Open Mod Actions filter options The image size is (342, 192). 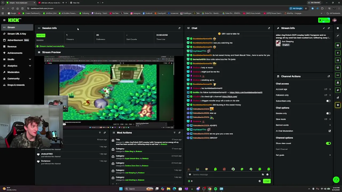pos(174,133)
